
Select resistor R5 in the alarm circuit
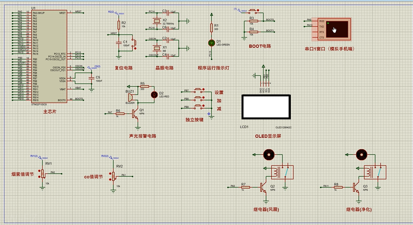(x=144, y=86)
